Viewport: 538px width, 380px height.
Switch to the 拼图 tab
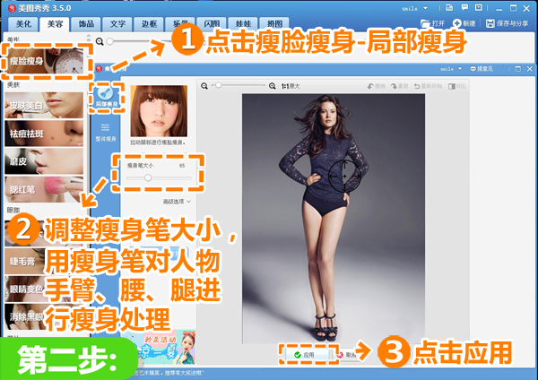(274, 24)
